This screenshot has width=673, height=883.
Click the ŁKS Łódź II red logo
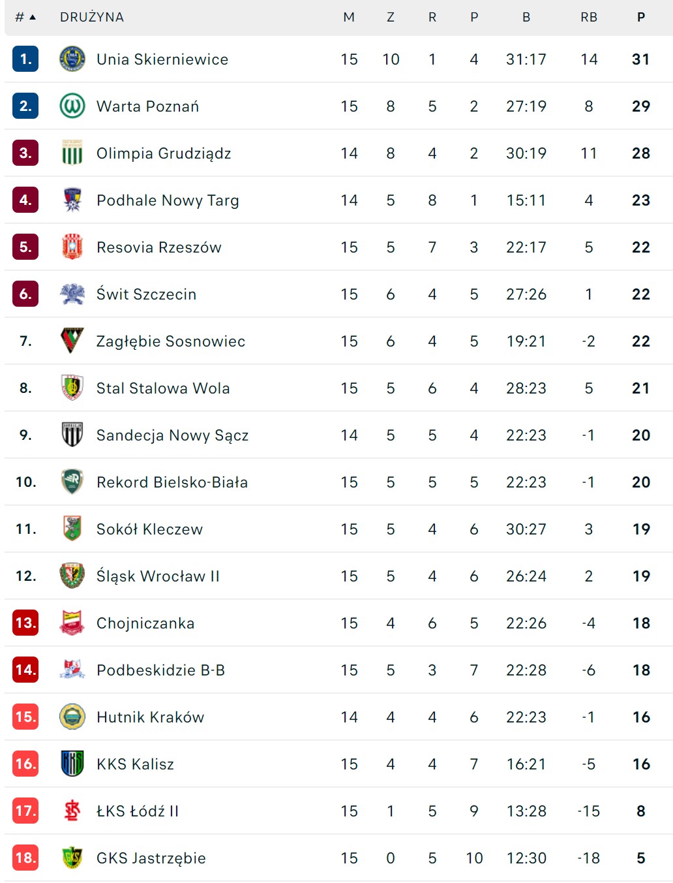72,811
